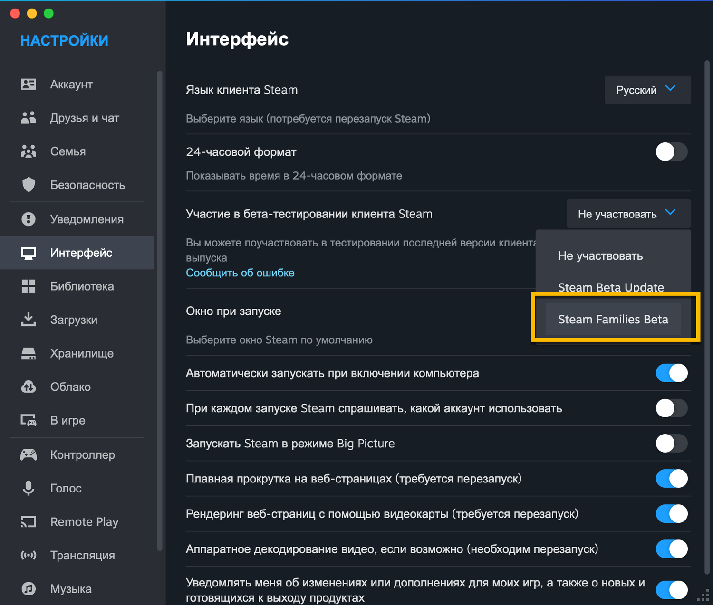This screenshot has height=605, width=713.
Task: Turn off auto-launch at computer startup
Action: click(671, 373)
